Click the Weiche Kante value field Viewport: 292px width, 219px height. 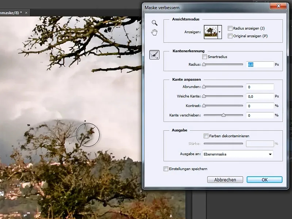tap(260, 96)
